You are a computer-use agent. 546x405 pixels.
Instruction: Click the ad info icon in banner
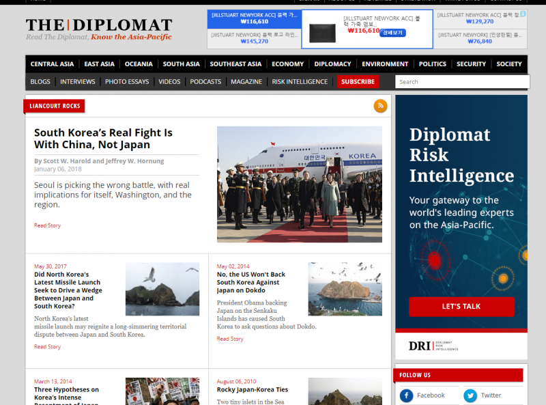point(523,14)
